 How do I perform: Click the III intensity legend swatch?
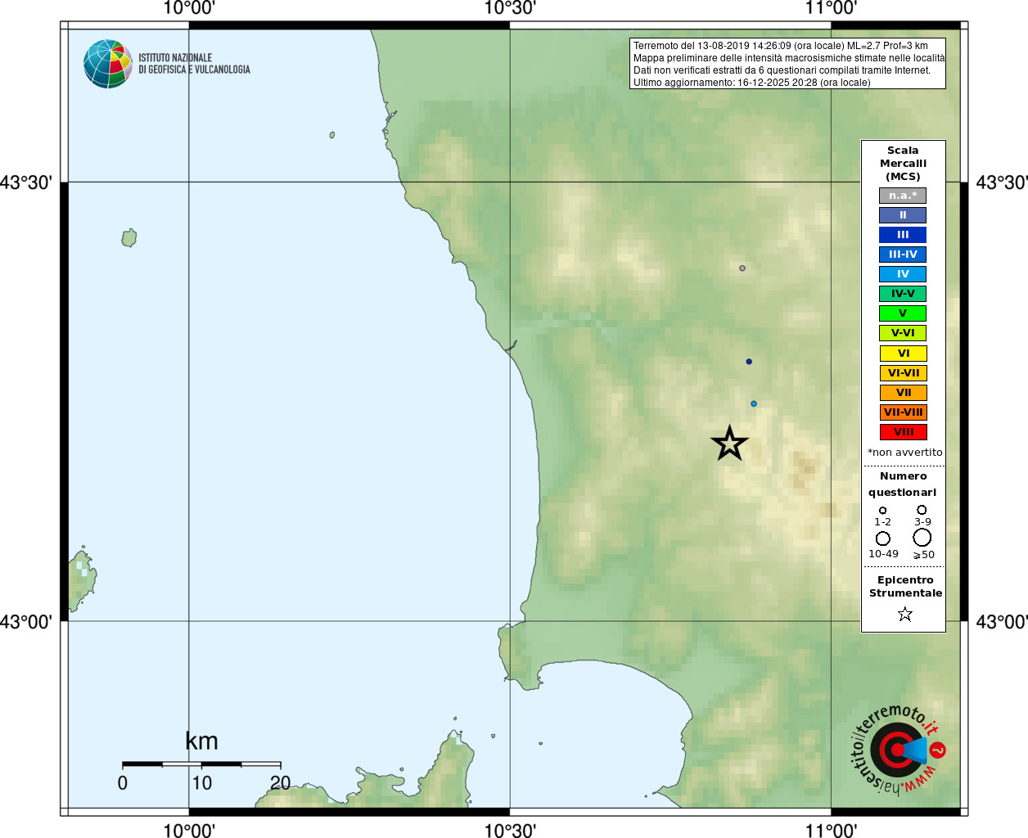click(903, 235)
